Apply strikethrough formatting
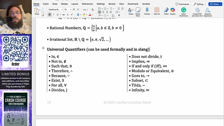The image size is (224, 126). [x=64, y=14]
